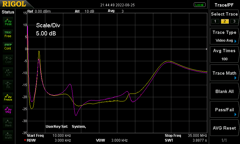Click the Blank trace status icon
The height and width of the screenshot is (144, 240).
8,123
